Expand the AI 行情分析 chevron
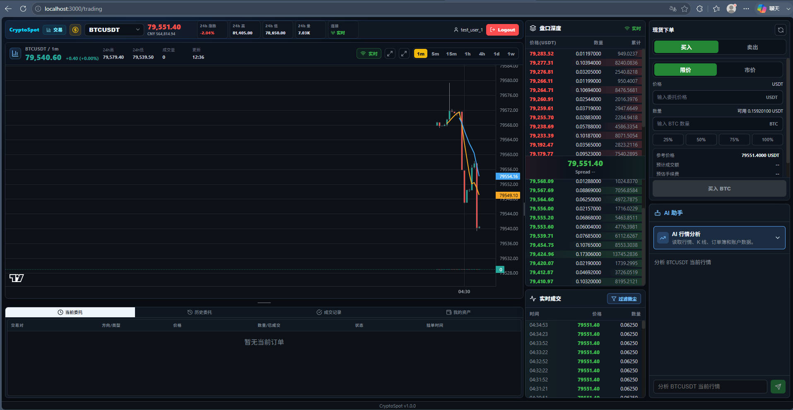 [x=777, y=238]
